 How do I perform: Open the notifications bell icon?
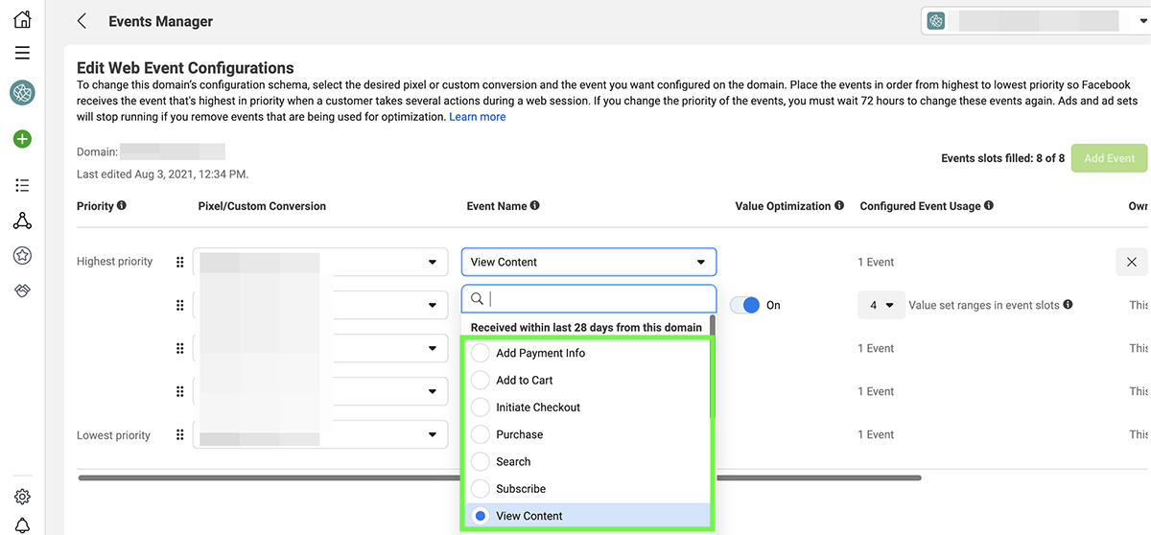22,524
